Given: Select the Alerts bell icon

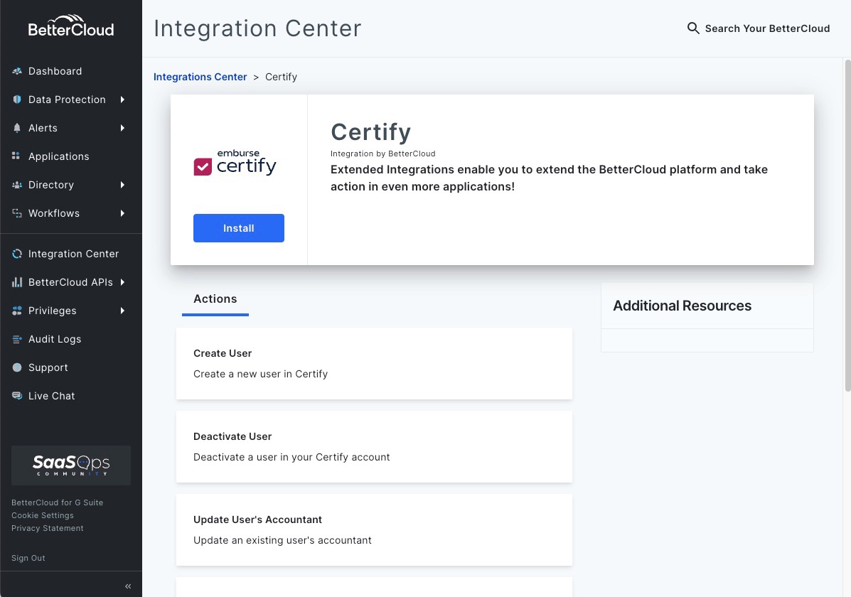Looking at the screenshot, I should (x=16, y=128).
